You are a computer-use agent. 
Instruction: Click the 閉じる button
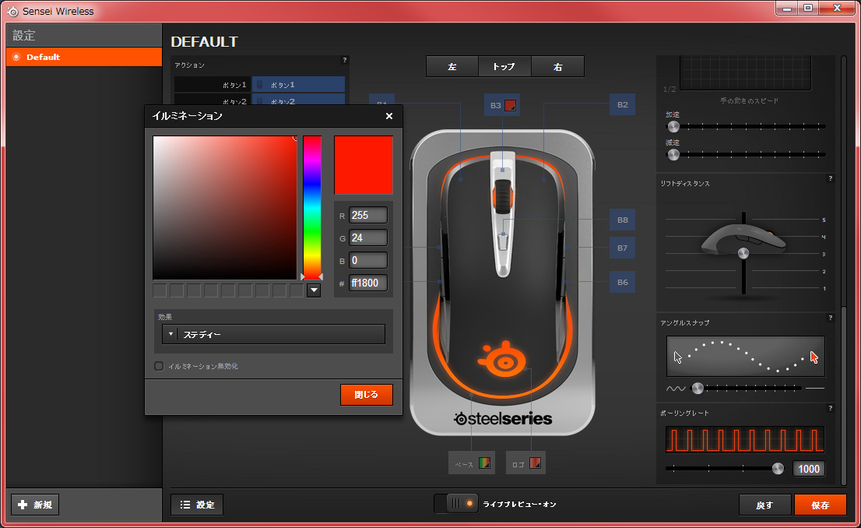coord(366,395)
